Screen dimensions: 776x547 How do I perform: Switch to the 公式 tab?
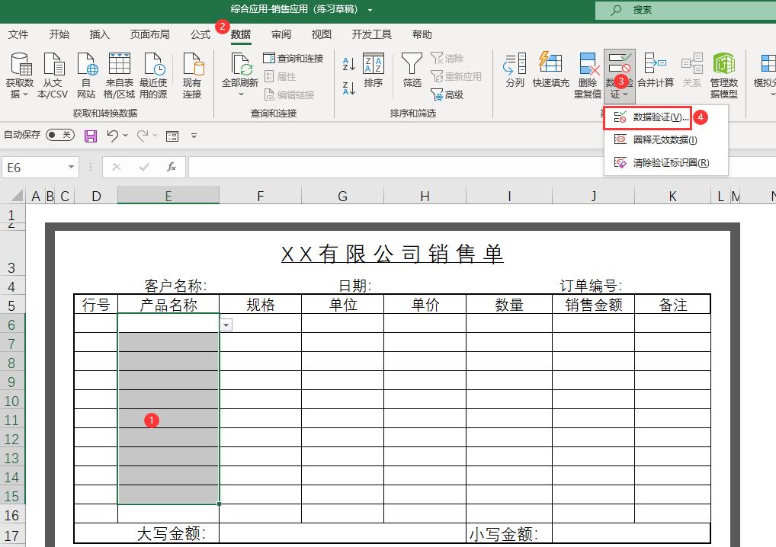point(200,34)
